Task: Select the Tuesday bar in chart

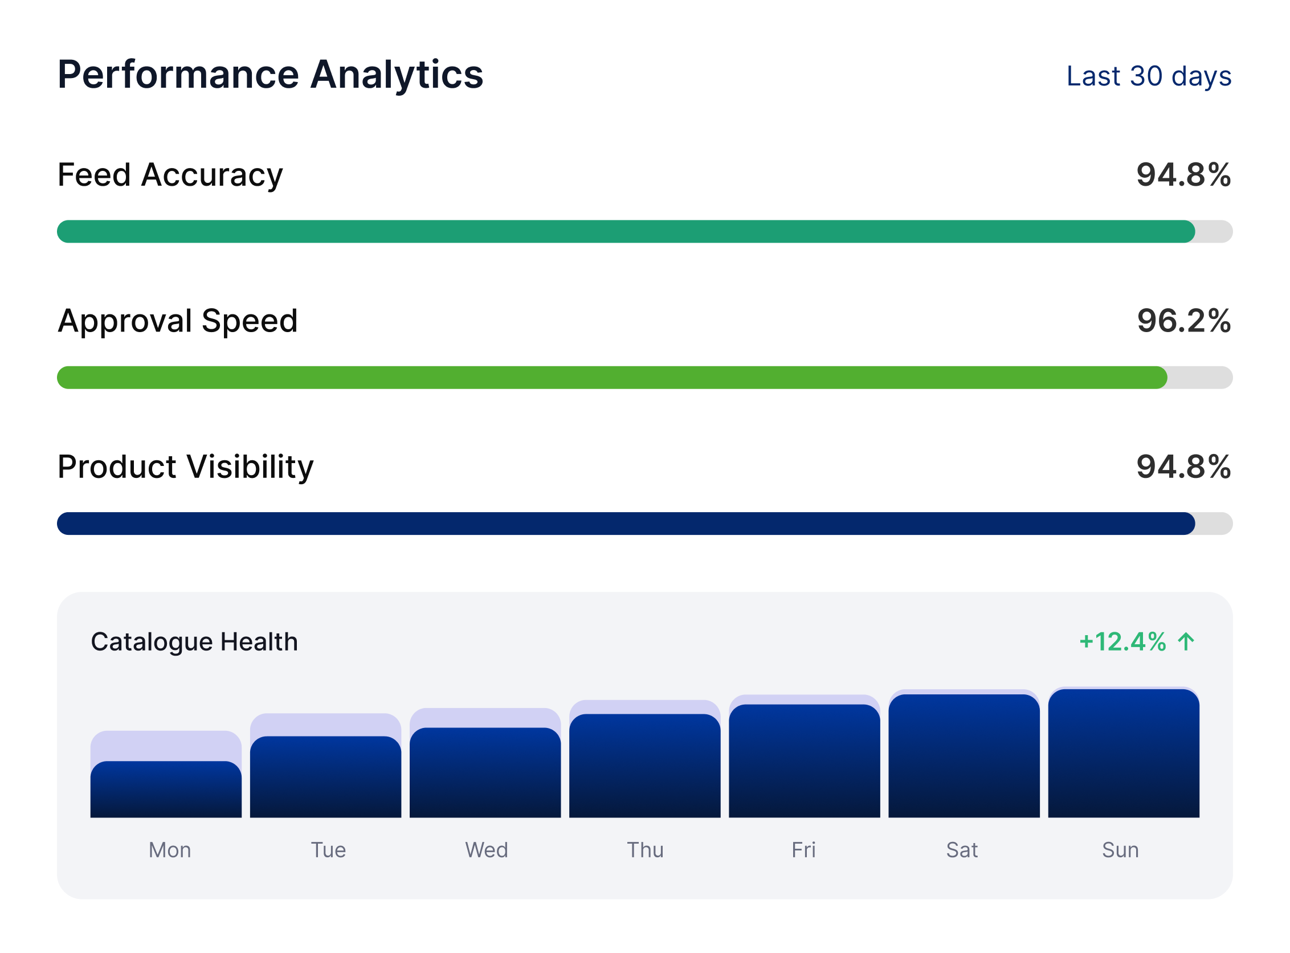Action: coord(325,776)
